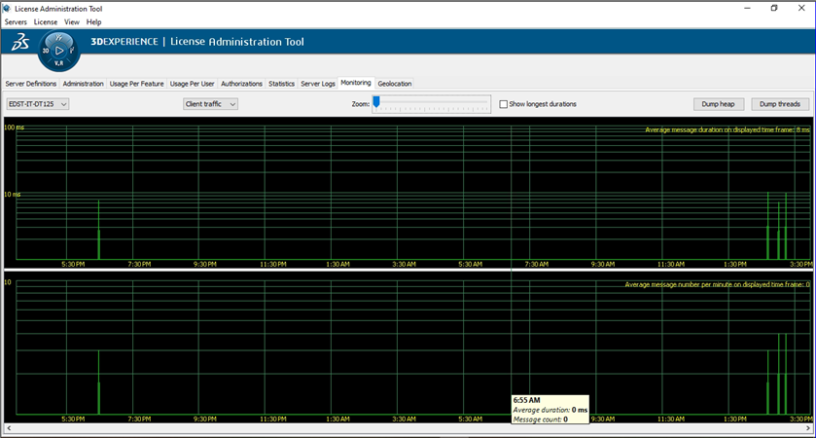The width and height of the screenshot is (816, 438).
Task: Click the Zoom slider handle
Action: pyautogui.click(x=376, y=103)
